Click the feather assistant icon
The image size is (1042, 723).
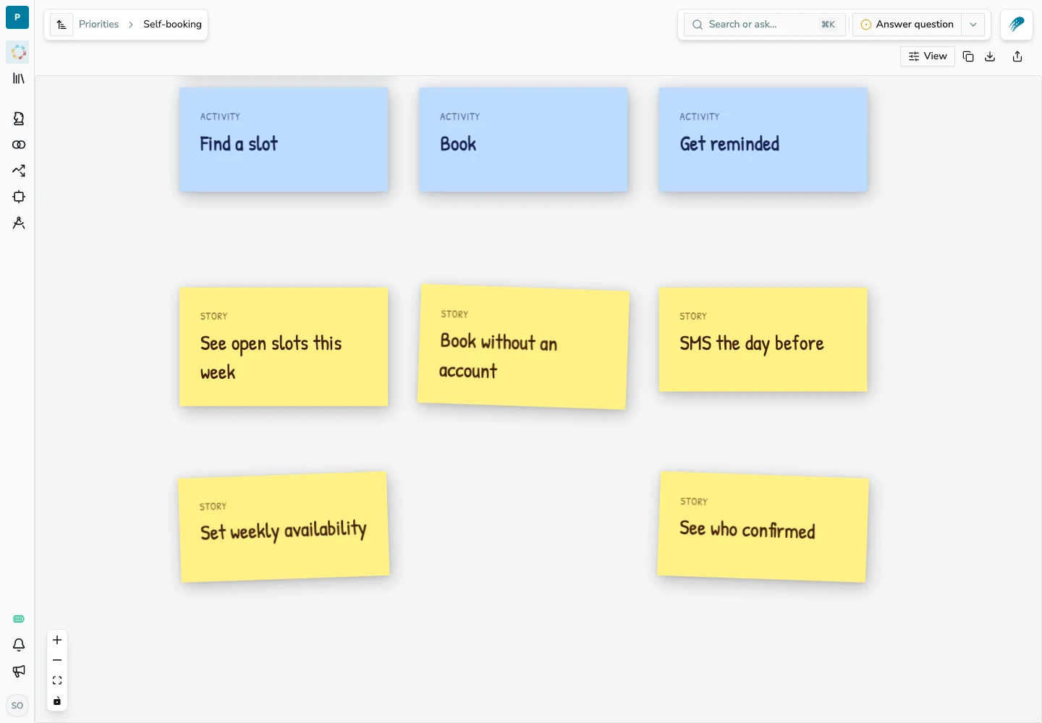click(1017, 25)
